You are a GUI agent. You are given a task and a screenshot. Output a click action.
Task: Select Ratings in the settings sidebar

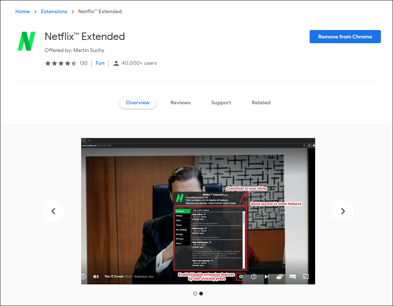[182, 216]
